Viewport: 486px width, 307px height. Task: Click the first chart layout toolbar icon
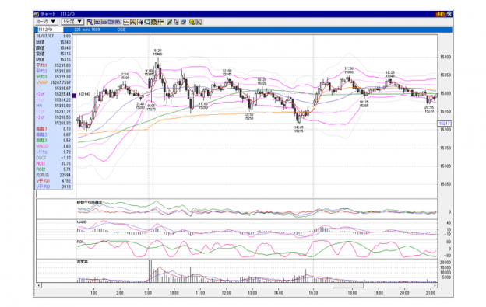pyautogui.click(x=90, y=22)
